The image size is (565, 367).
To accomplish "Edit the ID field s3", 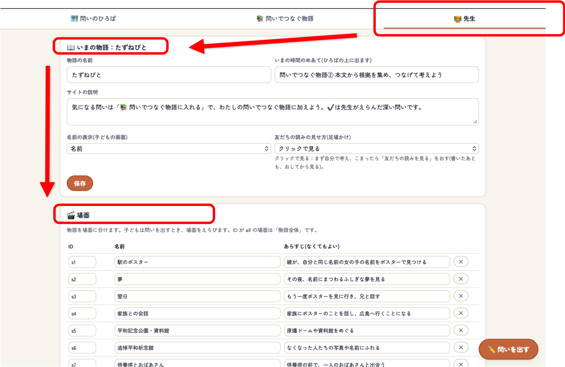I will [82, 296].
